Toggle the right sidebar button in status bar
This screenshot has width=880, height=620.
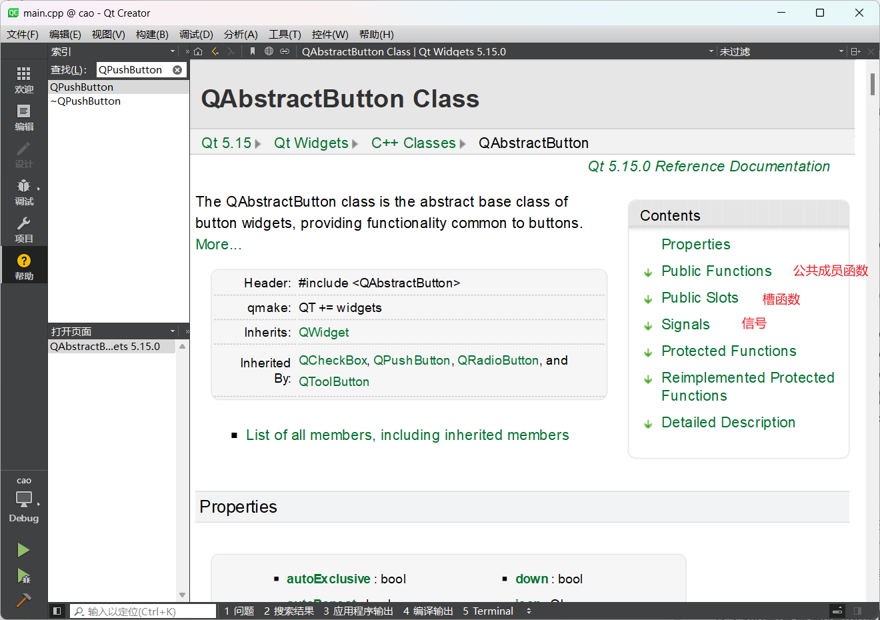858,611
